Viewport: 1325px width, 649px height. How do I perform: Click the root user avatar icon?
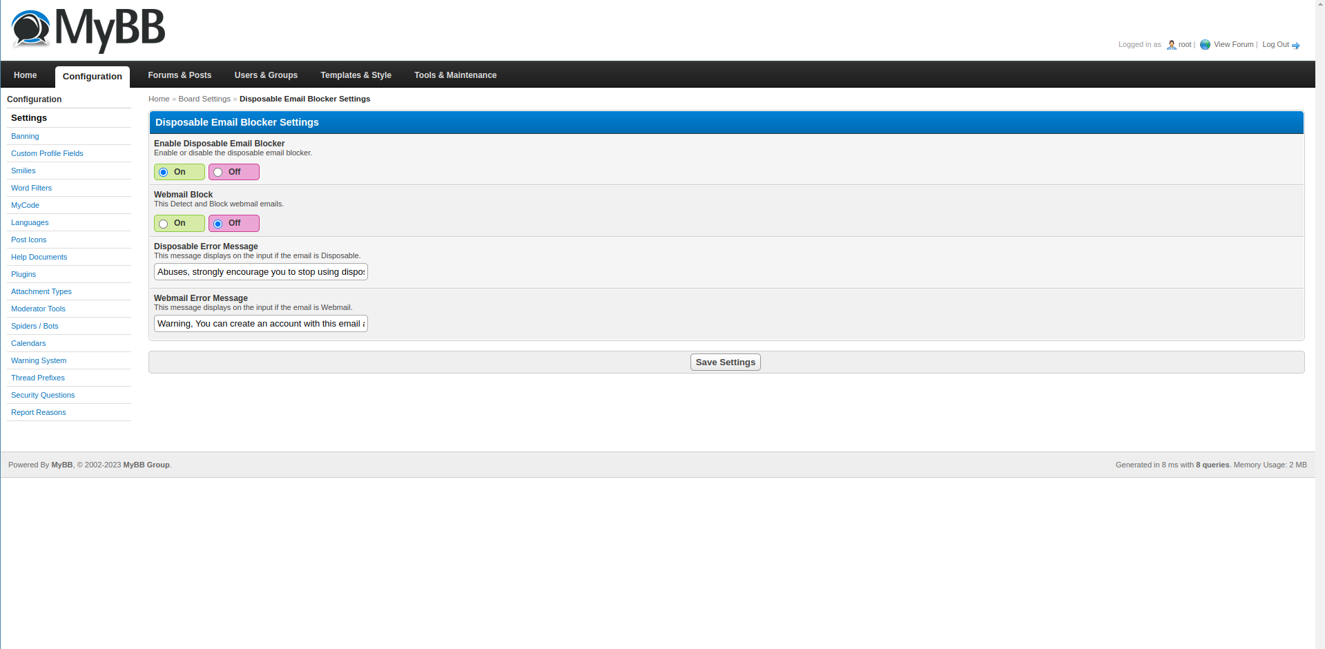click(1171, 45)
